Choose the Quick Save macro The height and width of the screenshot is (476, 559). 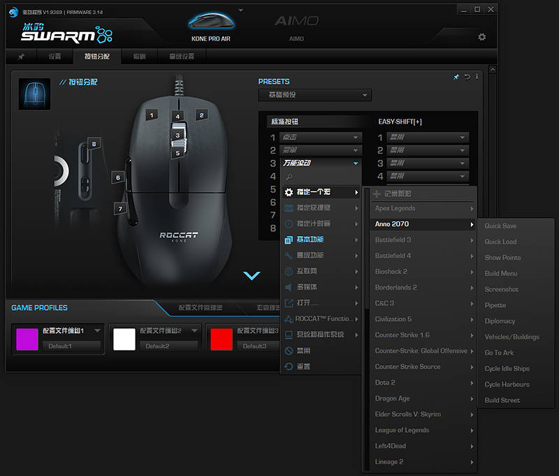(516, 226)
